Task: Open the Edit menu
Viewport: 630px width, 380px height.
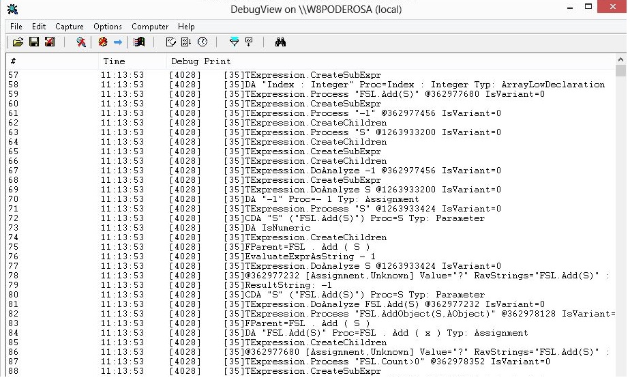Action: point(39,27)
